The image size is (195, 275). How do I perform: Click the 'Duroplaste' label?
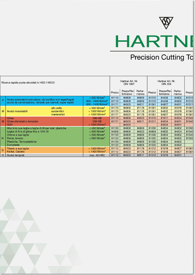13,145
